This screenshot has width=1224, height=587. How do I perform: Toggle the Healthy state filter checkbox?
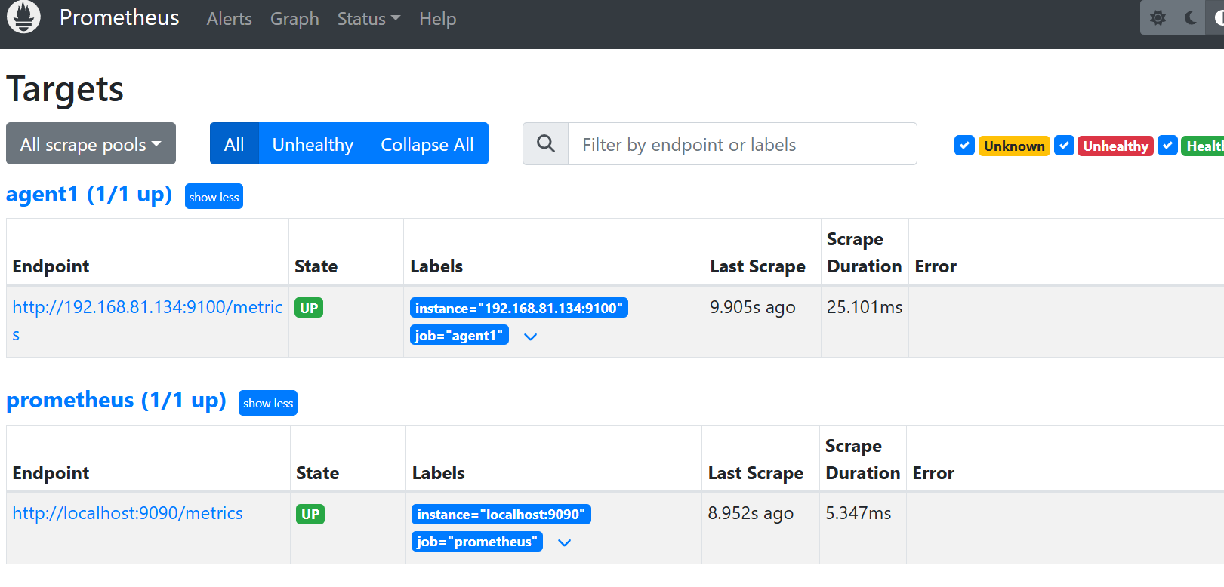[x=1168, y=146]
